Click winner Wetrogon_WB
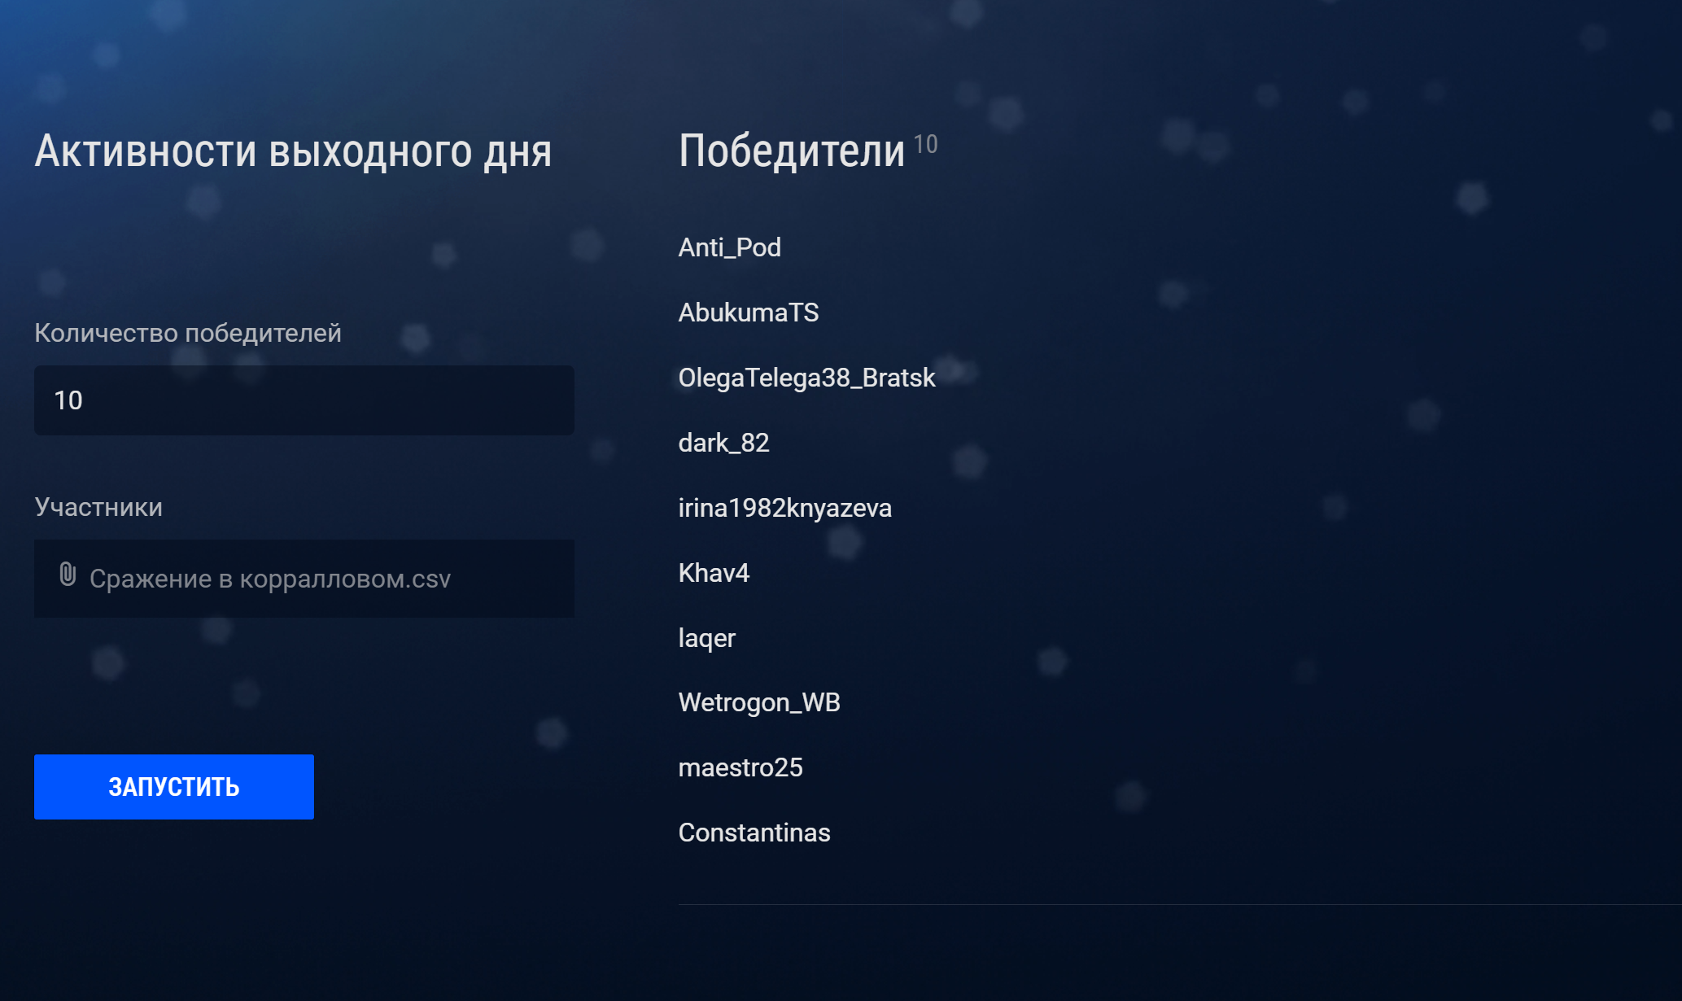 759,702
